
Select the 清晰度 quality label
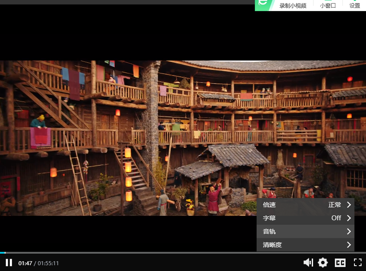[x=272, y=245]
